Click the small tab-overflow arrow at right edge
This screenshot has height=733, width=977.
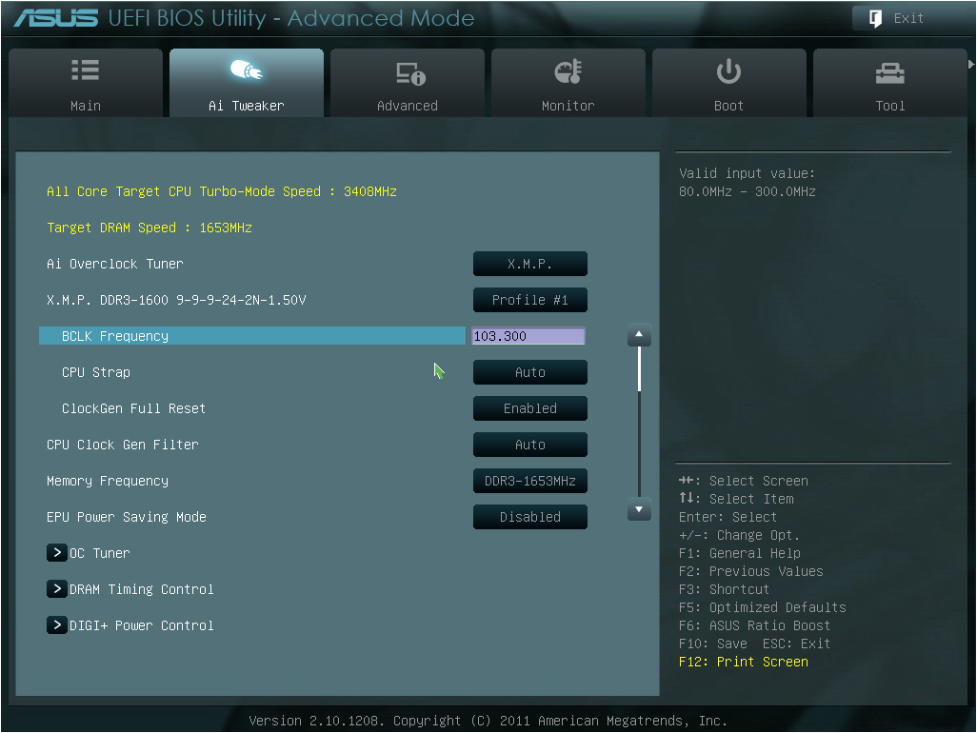[x=970, y=64]
